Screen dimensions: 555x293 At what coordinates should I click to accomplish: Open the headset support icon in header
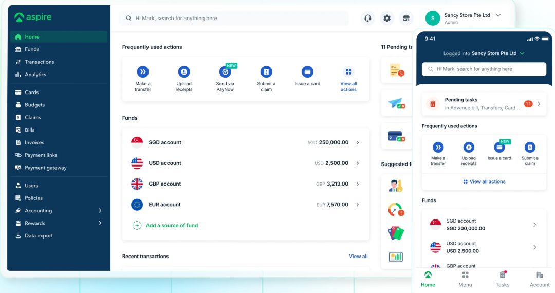(x=367, y=19)
